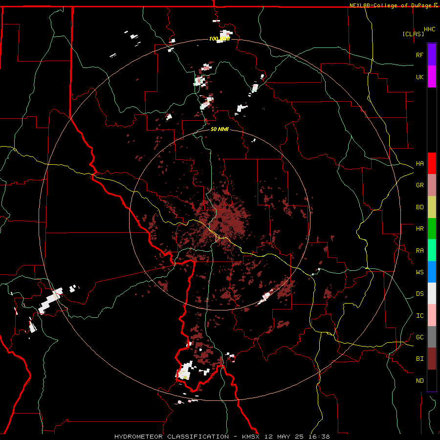Click the HYDROMETEOR CLASSIFICATION title text
The image size is (440, 440).
point(172,437)
